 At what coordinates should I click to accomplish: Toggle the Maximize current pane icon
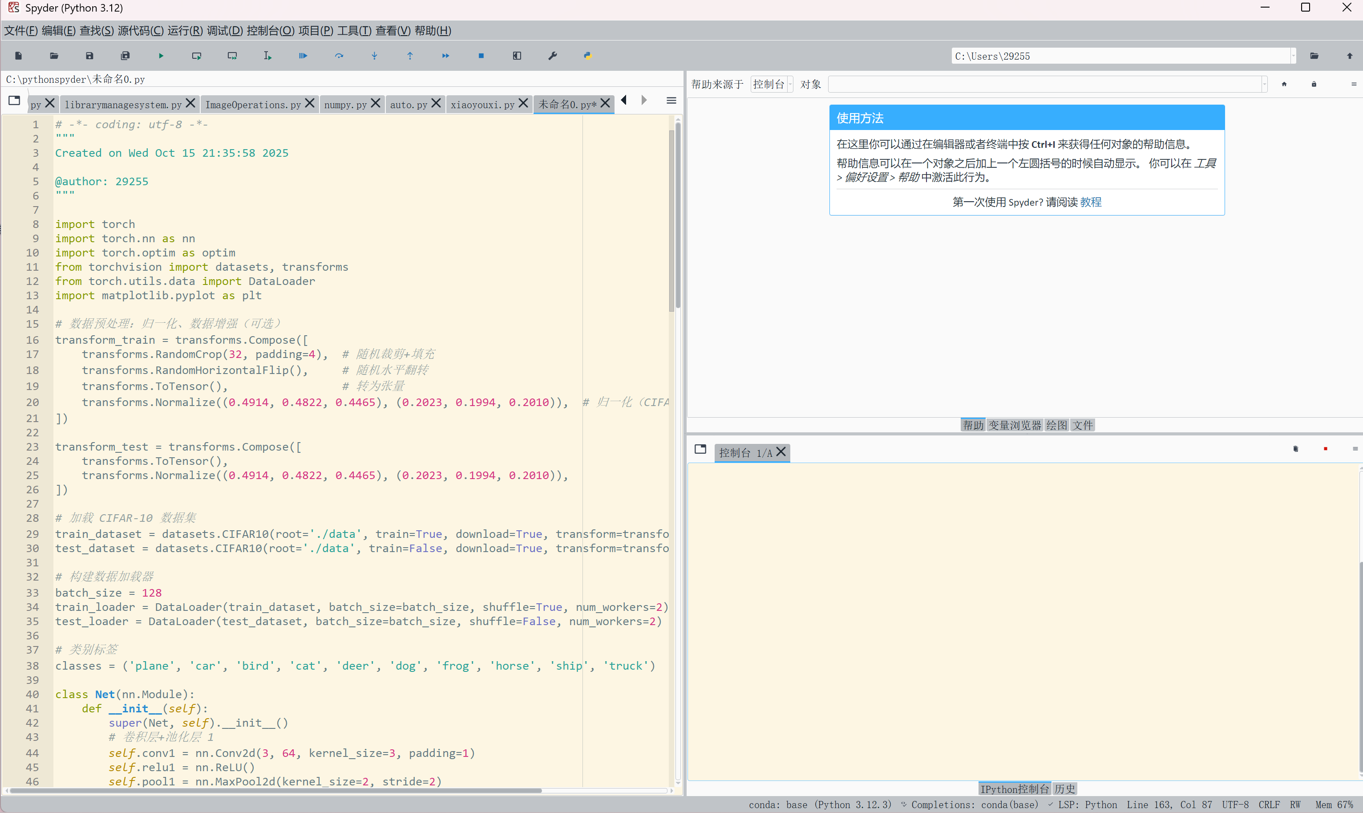click(x=517, y=56)
